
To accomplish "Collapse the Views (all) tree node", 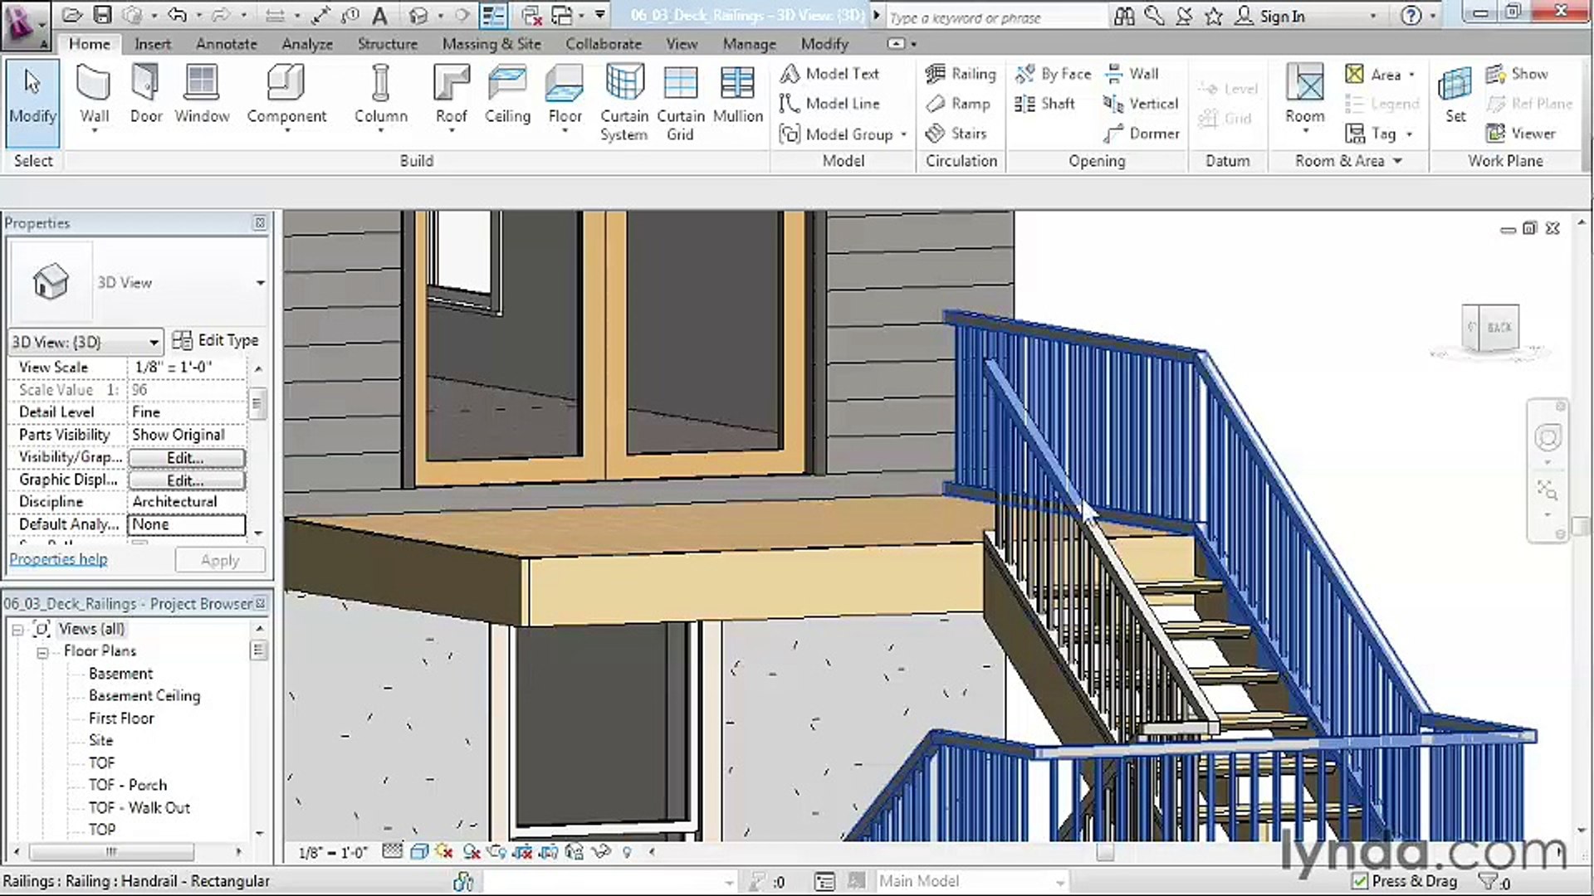I will click(17, 630).
